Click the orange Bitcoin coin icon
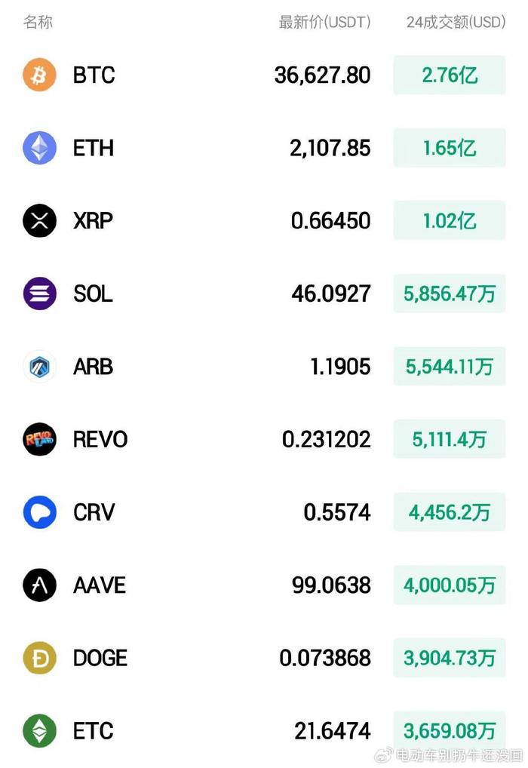Image resolution: width=528 pixels, height=768 pixels. 39,75
